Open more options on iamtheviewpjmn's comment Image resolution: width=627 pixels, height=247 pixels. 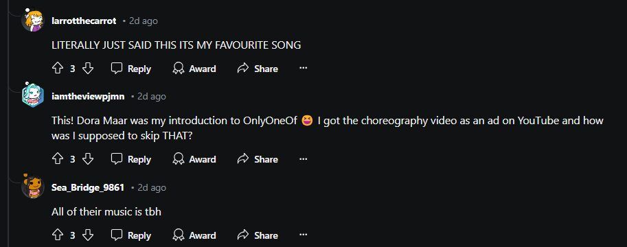coord(303,159)
